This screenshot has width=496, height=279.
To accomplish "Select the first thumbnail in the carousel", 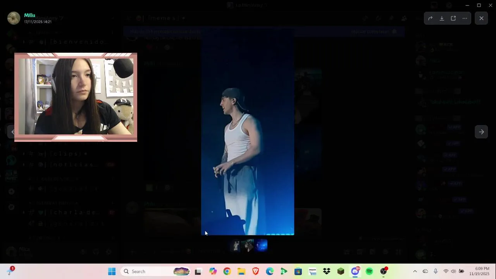I will 235,245.
